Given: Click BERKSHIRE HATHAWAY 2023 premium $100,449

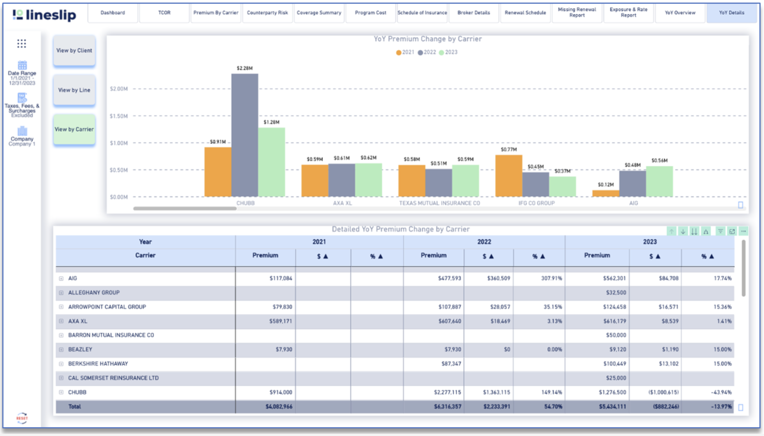Looking at the screenshot, I should [615, 364].
